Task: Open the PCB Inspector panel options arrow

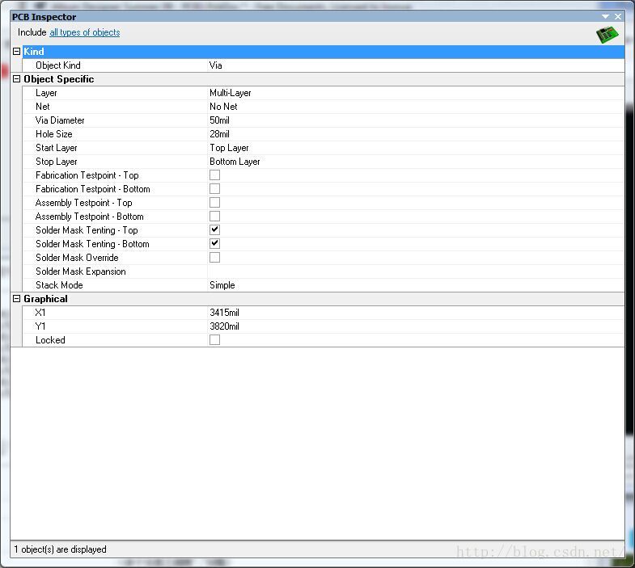Action: click(605, 17)
